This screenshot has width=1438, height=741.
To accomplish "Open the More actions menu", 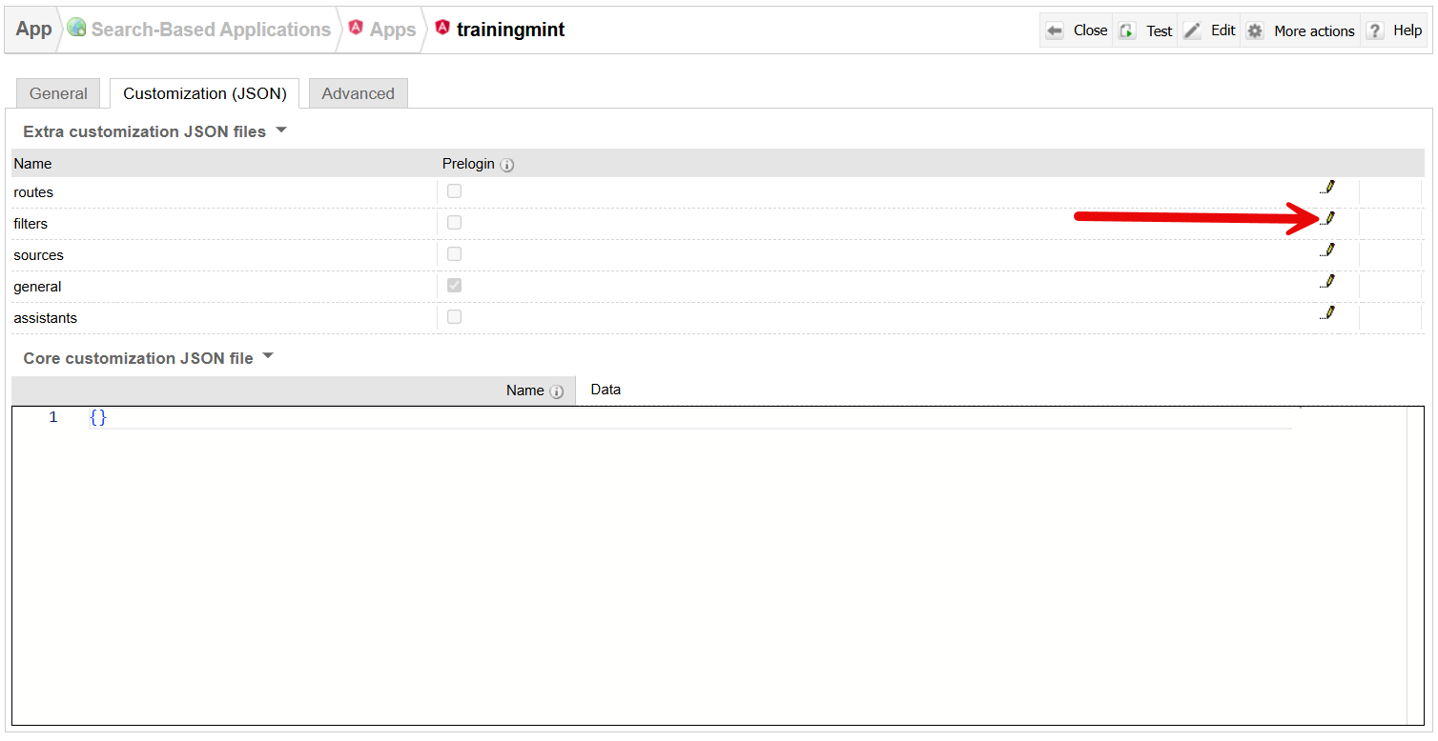I will tap(1301, 30).
